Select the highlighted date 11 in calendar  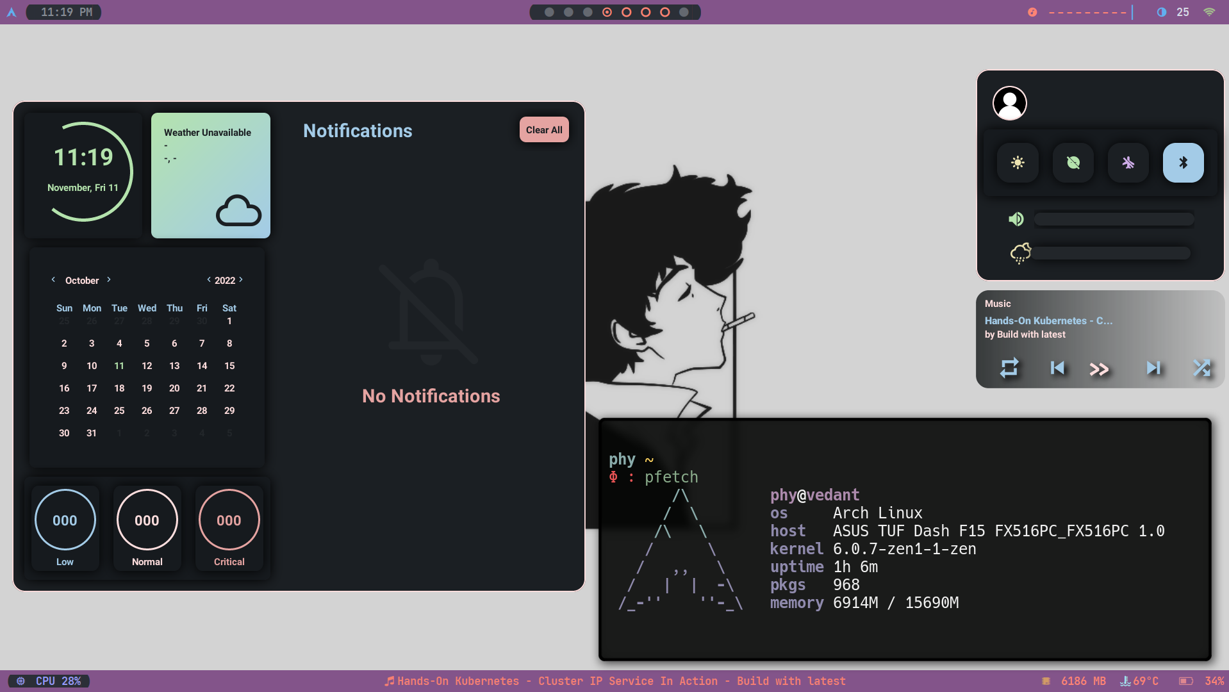click(x=119, y=366)
